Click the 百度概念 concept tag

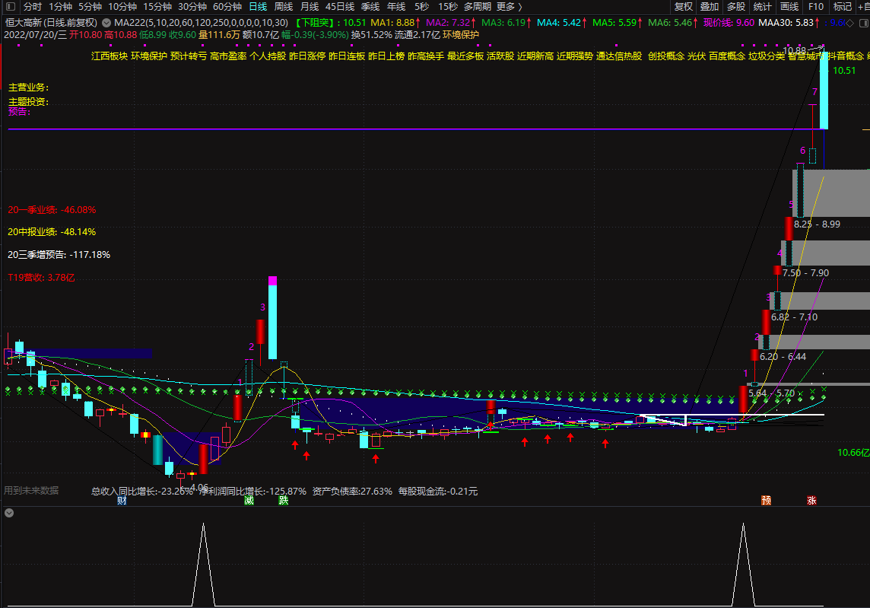tap(727, 56)
